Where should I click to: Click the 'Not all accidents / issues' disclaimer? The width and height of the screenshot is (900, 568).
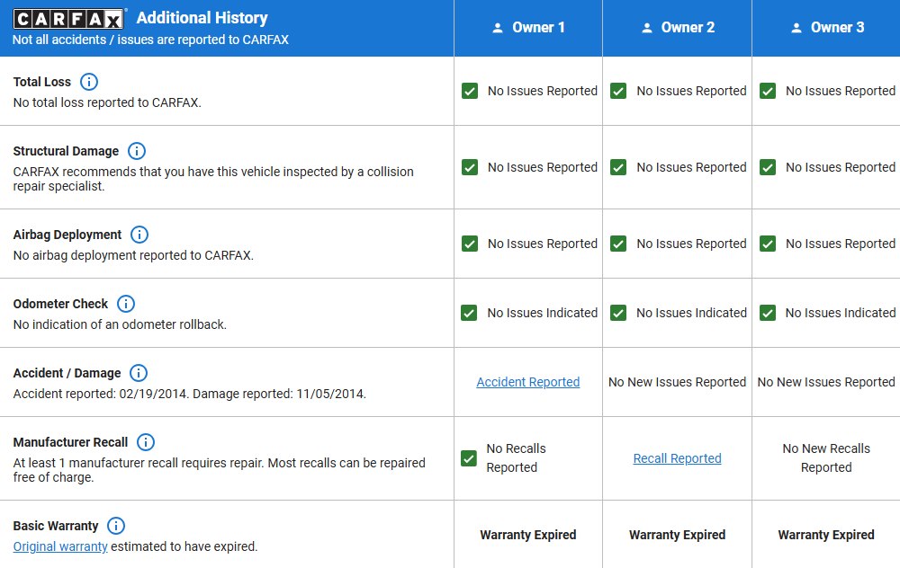[x=150, y=40]
